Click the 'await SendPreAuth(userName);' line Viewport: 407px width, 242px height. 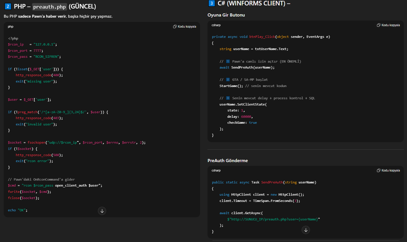pos(247,67)
